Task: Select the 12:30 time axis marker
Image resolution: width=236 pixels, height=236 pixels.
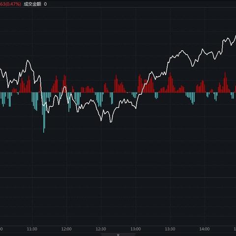Action: tap(101, 229)
